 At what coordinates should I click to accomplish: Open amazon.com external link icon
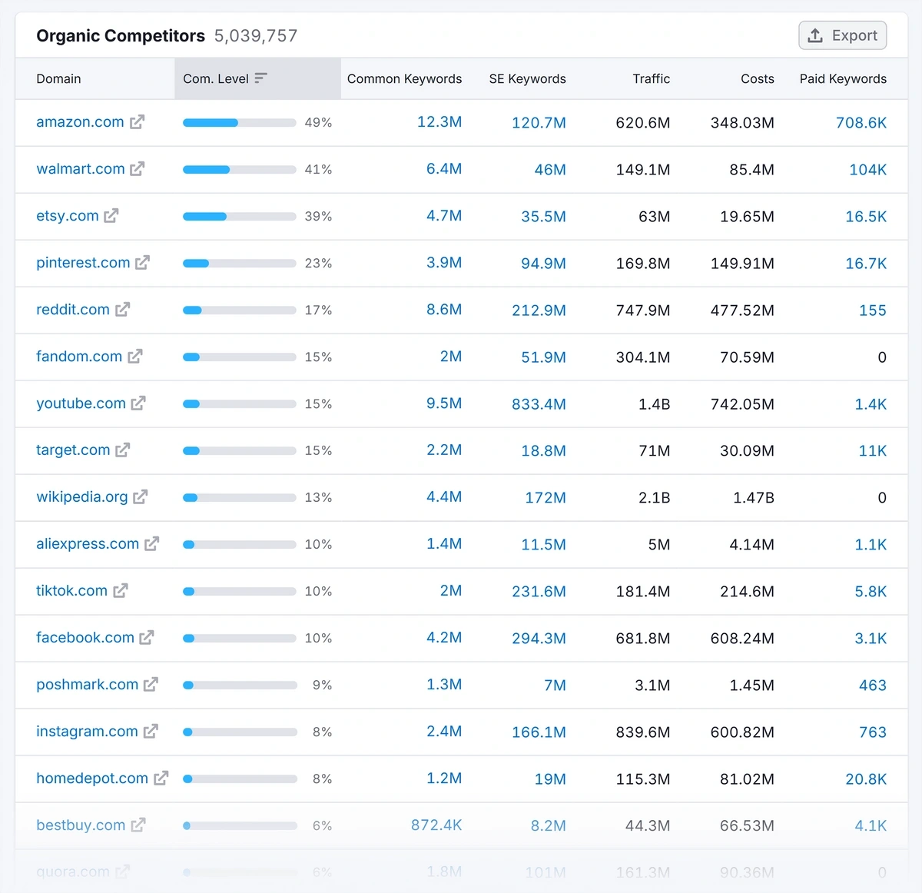pos(137,122)
